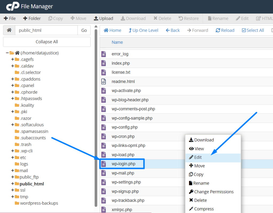This screenshot has width=273, height=213.
Task: Select wp-activate.php file row
Action: [x=186, y=91]
